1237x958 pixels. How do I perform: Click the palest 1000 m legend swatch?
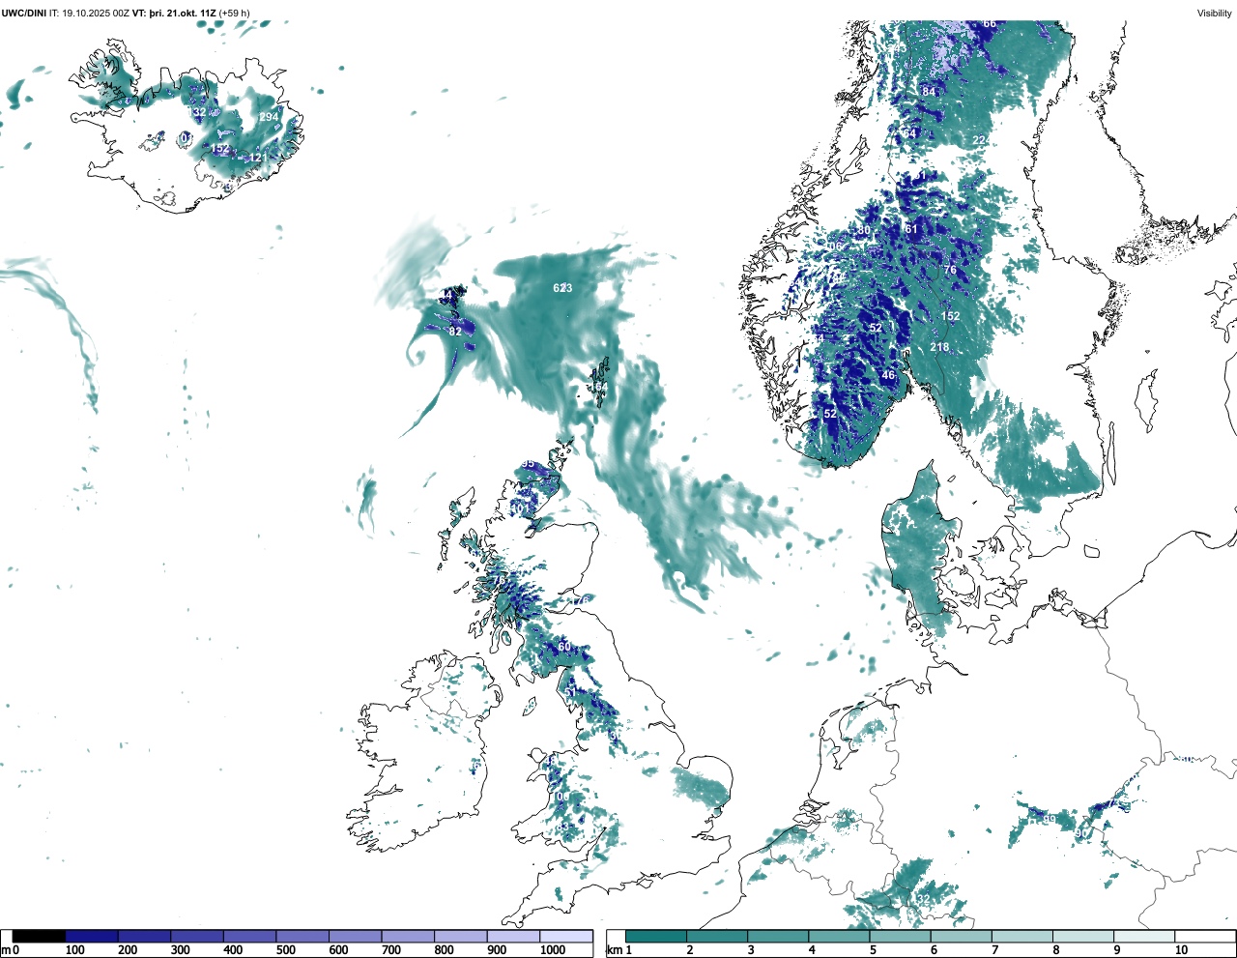click(566, 936)
